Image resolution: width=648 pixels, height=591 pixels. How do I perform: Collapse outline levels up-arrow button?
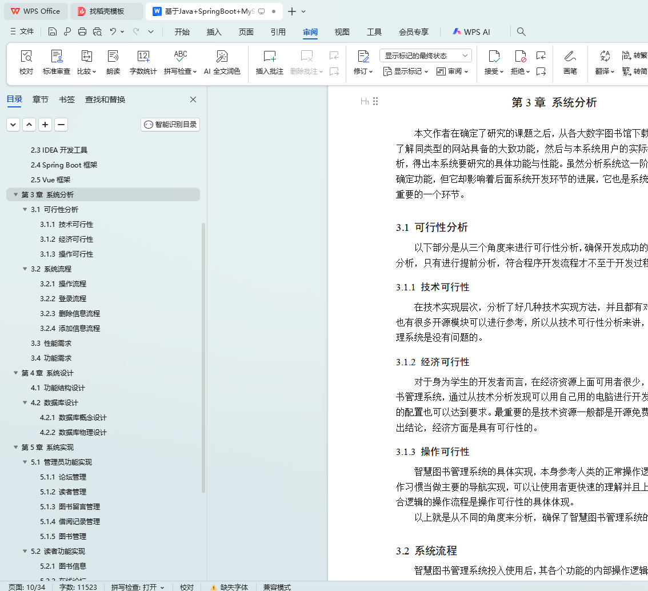(x=29, y=125)
